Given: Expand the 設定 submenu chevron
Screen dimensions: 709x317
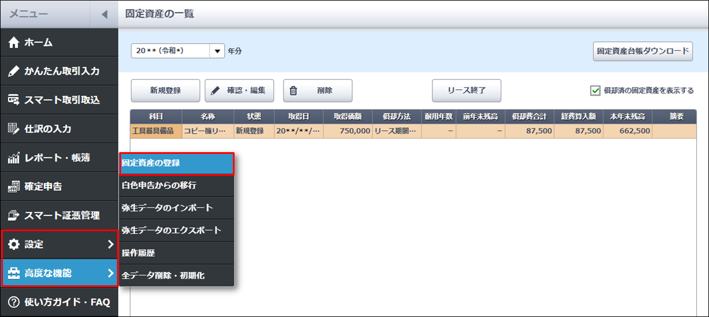Looking at the screenshot, I should pyautogui.click(x=110, y=244).
